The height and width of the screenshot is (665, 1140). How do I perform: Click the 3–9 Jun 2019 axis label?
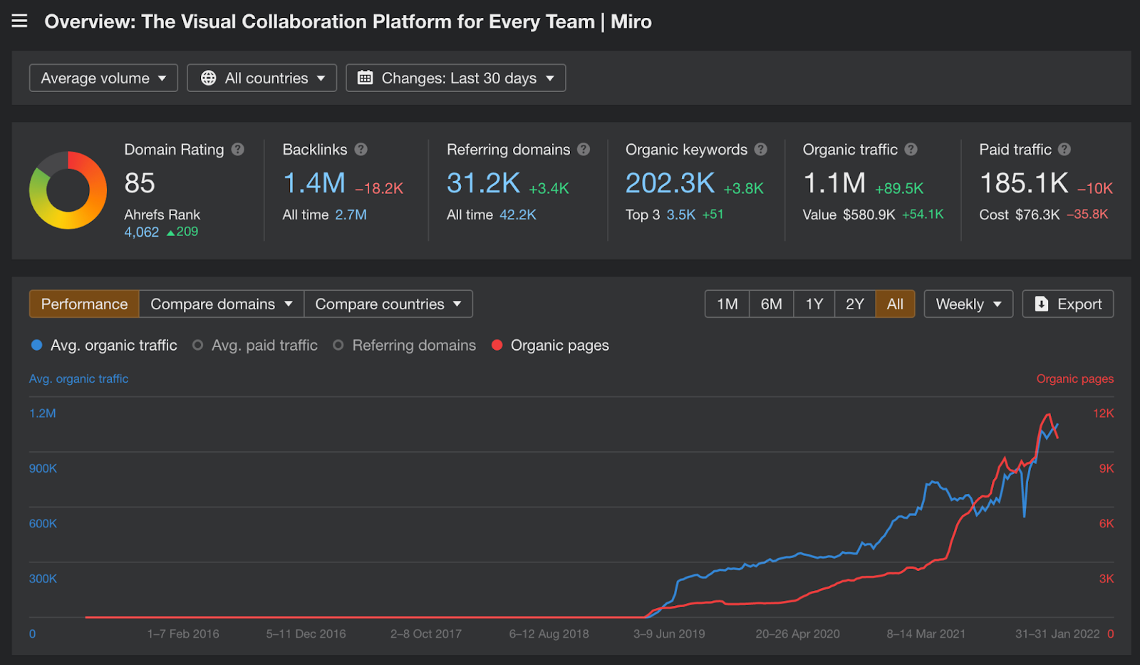(x=669, y=634)
